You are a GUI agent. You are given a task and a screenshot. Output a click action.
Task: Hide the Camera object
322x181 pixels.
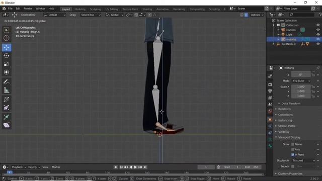point(318,30)
